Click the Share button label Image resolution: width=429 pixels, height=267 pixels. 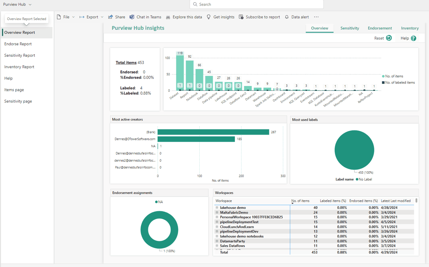(x=120, y=17)
